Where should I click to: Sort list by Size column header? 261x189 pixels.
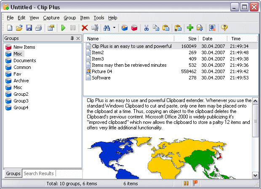pos(186,39)
